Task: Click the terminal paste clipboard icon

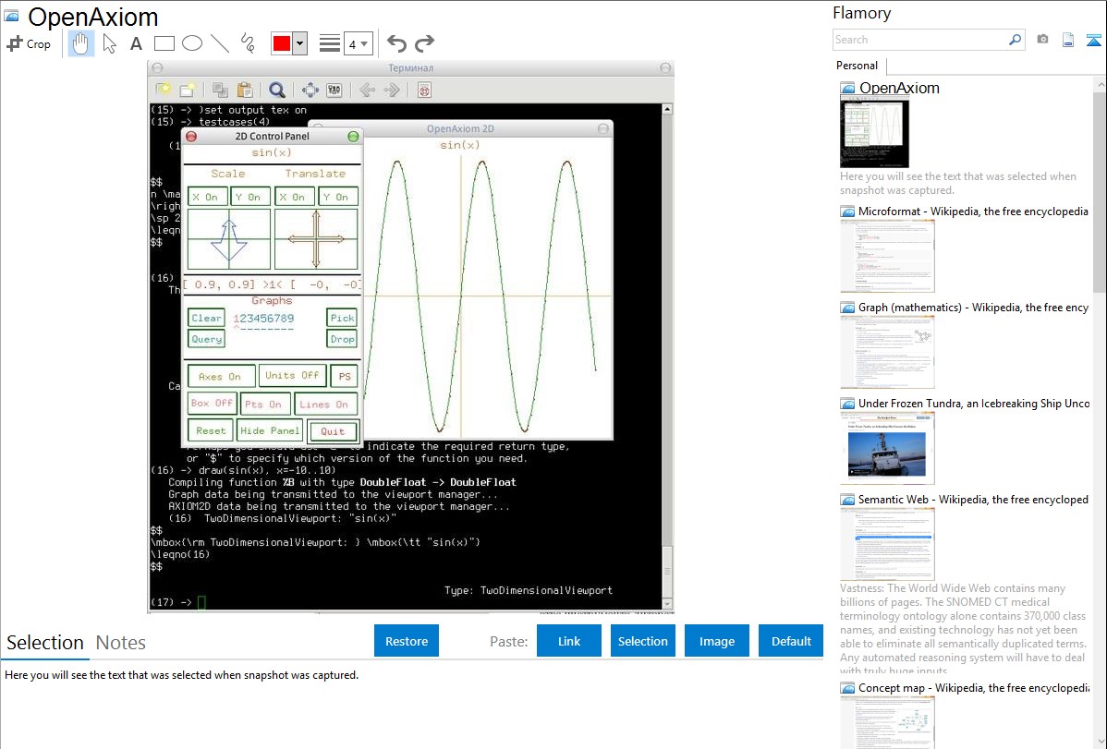Action: [x=245, y=90]
